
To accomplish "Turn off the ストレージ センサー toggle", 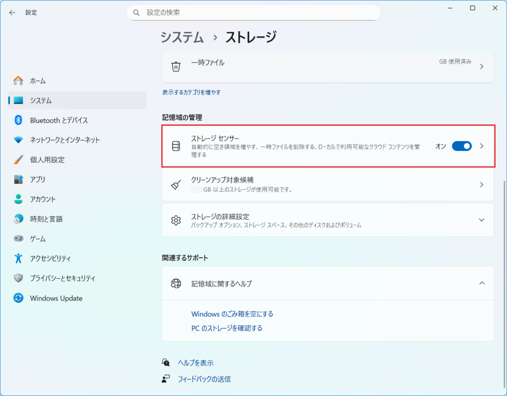I will coord(461,146).
